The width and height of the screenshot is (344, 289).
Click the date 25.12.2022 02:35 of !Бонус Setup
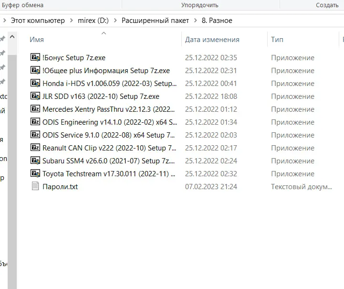(211, 58)
